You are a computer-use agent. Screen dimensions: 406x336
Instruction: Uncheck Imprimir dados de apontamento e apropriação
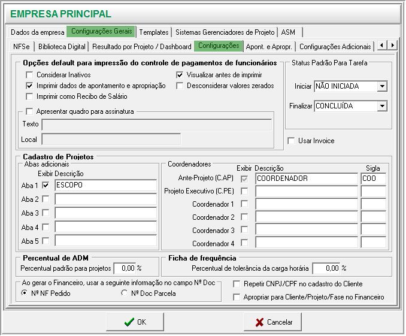tap(29, 86)
